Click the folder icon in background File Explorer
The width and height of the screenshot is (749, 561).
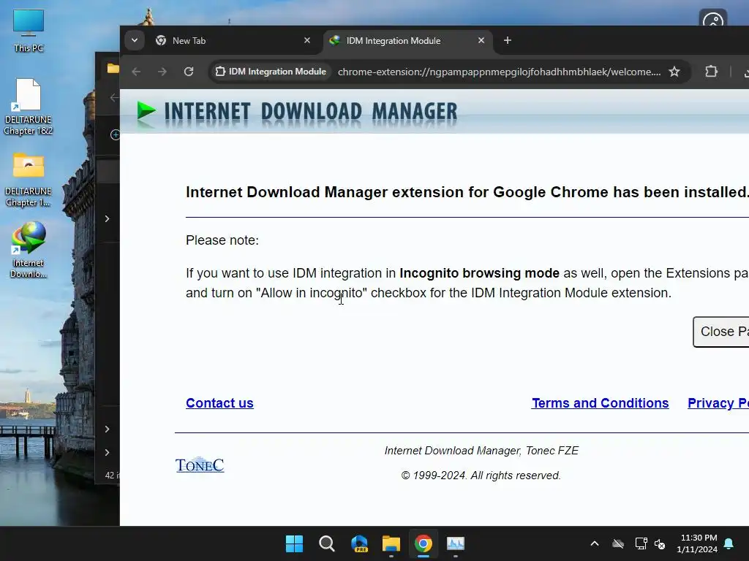click(113, 69)
